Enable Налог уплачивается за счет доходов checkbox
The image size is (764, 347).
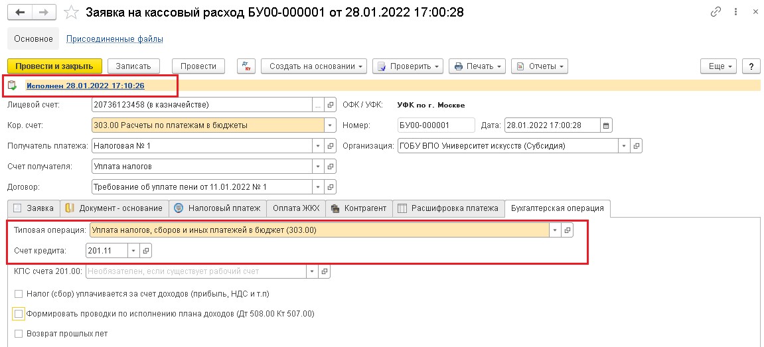click(x=19, y=293)
